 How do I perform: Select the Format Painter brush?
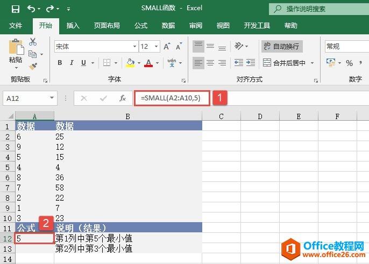coord(33,65)
